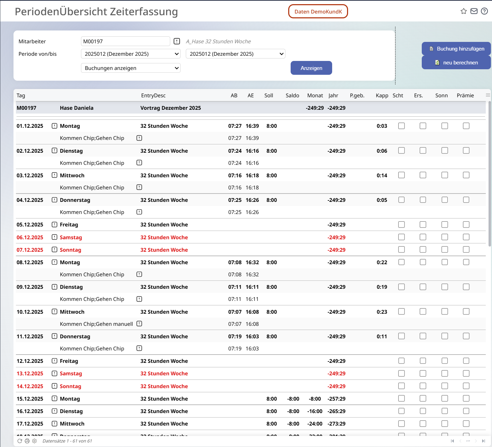
Task: Click the P.geb. column header
Action: [x=357, y=95]
